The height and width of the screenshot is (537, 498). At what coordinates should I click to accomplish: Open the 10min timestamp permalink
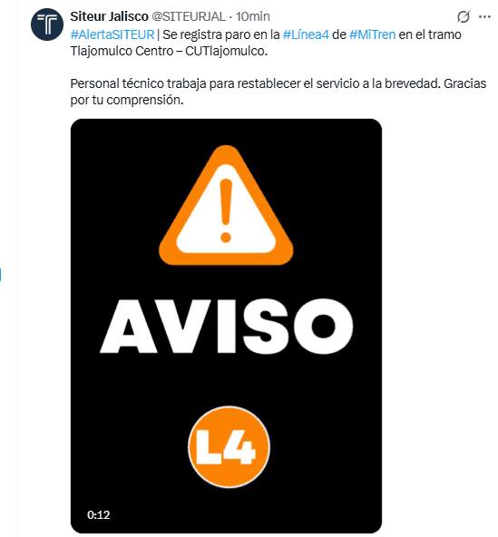[x=253, y=16]
